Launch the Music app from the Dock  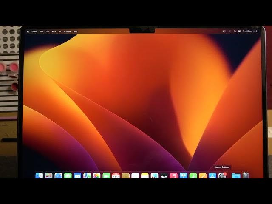point(174,176)
